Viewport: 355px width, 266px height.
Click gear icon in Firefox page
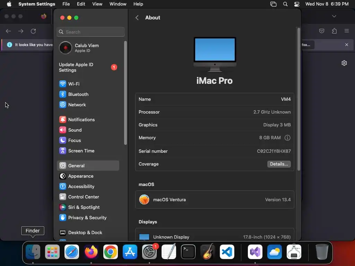click(x=344, y=63)
